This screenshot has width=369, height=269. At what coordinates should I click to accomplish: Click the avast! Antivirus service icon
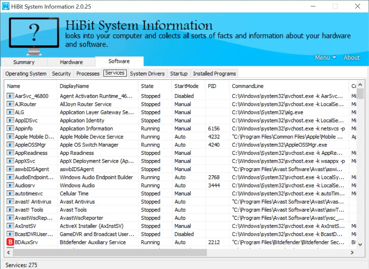coord(10,202)
